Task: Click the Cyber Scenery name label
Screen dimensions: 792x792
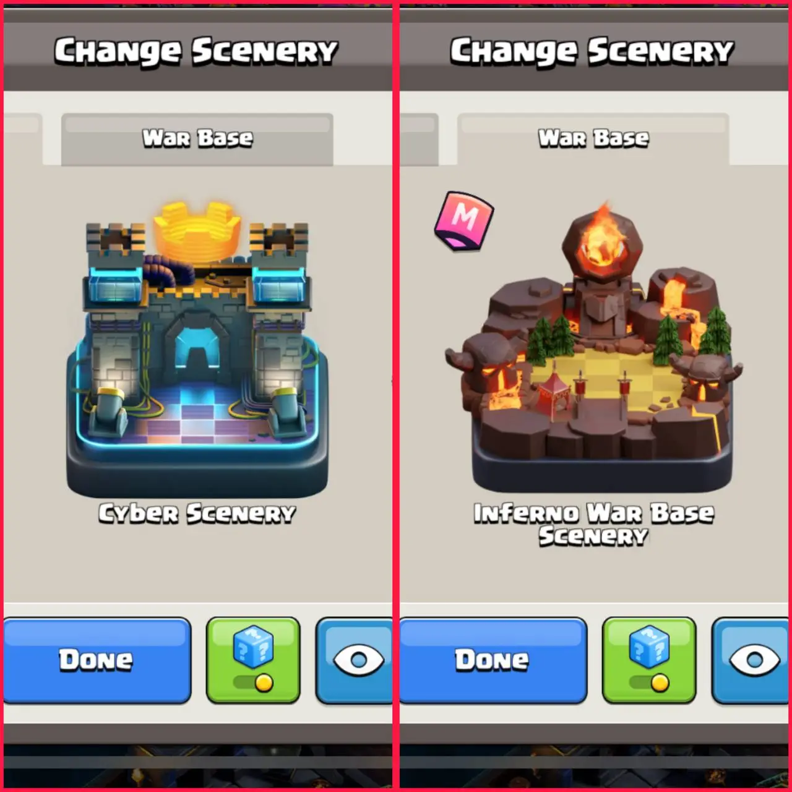Action: pyautogui.click(x=197, y=514)
